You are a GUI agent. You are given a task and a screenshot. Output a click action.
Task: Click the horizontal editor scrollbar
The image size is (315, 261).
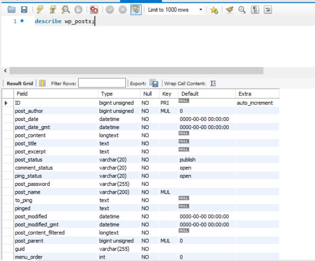(137, 71)
